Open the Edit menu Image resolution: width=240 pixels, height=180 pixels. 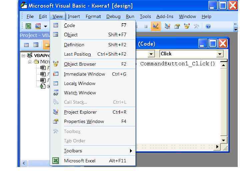click(43, 17)
